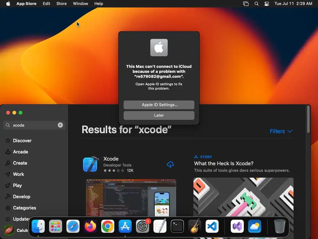
Task: Click the Stage Manager menu bar icon
Action: (246, 4)
